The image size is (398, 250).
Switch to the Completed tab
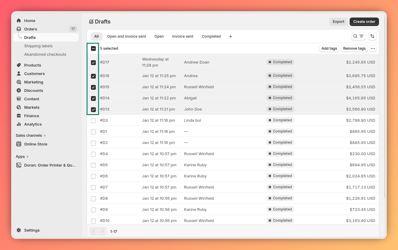(211, 36)
